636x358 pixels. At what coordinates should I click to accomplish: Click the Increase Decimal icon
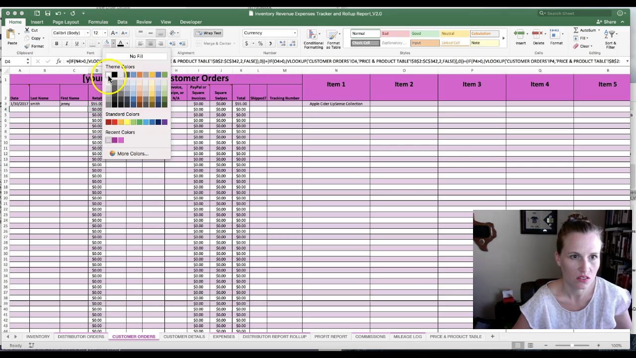click(283, 44)
